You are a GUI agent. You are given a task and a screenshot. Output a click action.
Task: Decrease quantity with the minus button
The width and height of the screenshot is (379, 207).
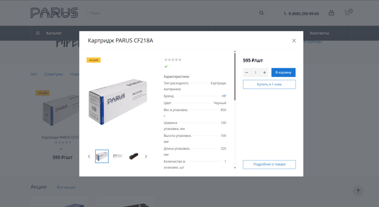tap(247, 72)
